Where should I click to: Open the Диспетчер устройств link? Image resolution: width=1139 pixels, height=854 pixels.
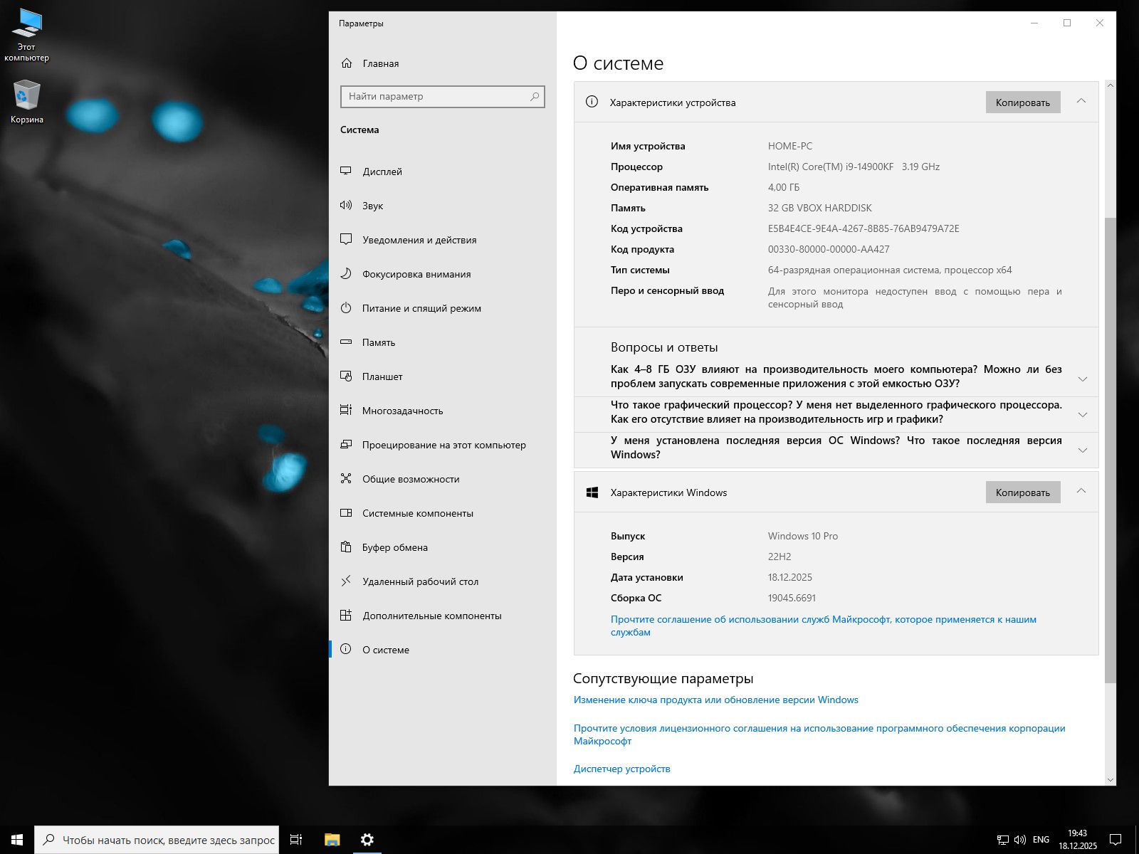pos(622,768)
